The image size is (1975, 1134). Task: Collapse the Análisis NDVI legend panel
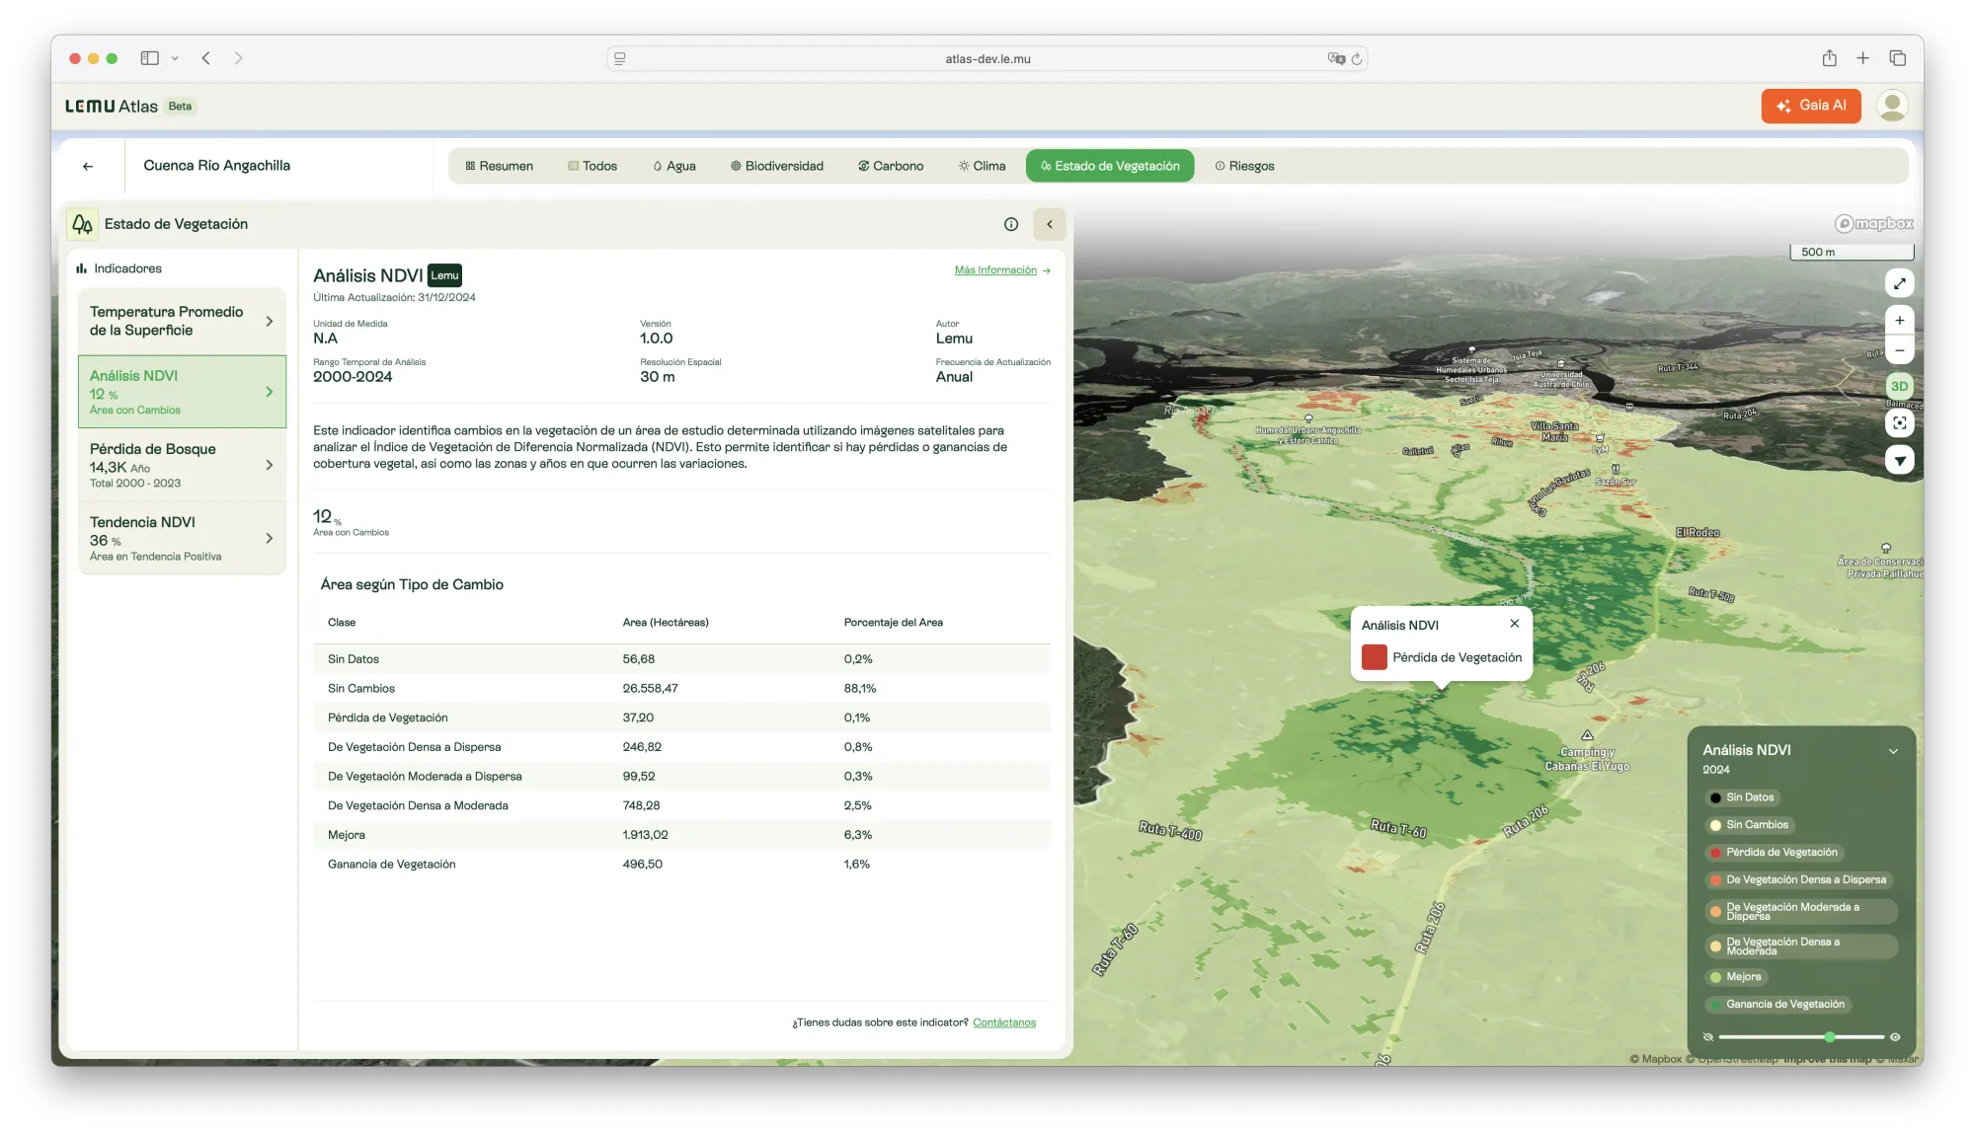click(x=1893, y=751)
